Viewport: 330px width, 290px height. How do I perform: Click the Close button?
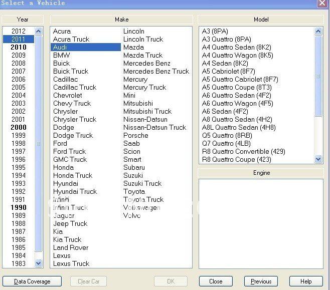(216, 281)
